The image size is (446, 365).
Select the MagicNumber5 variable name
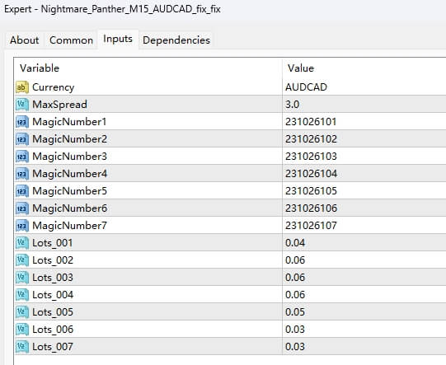tap(70, 191)
